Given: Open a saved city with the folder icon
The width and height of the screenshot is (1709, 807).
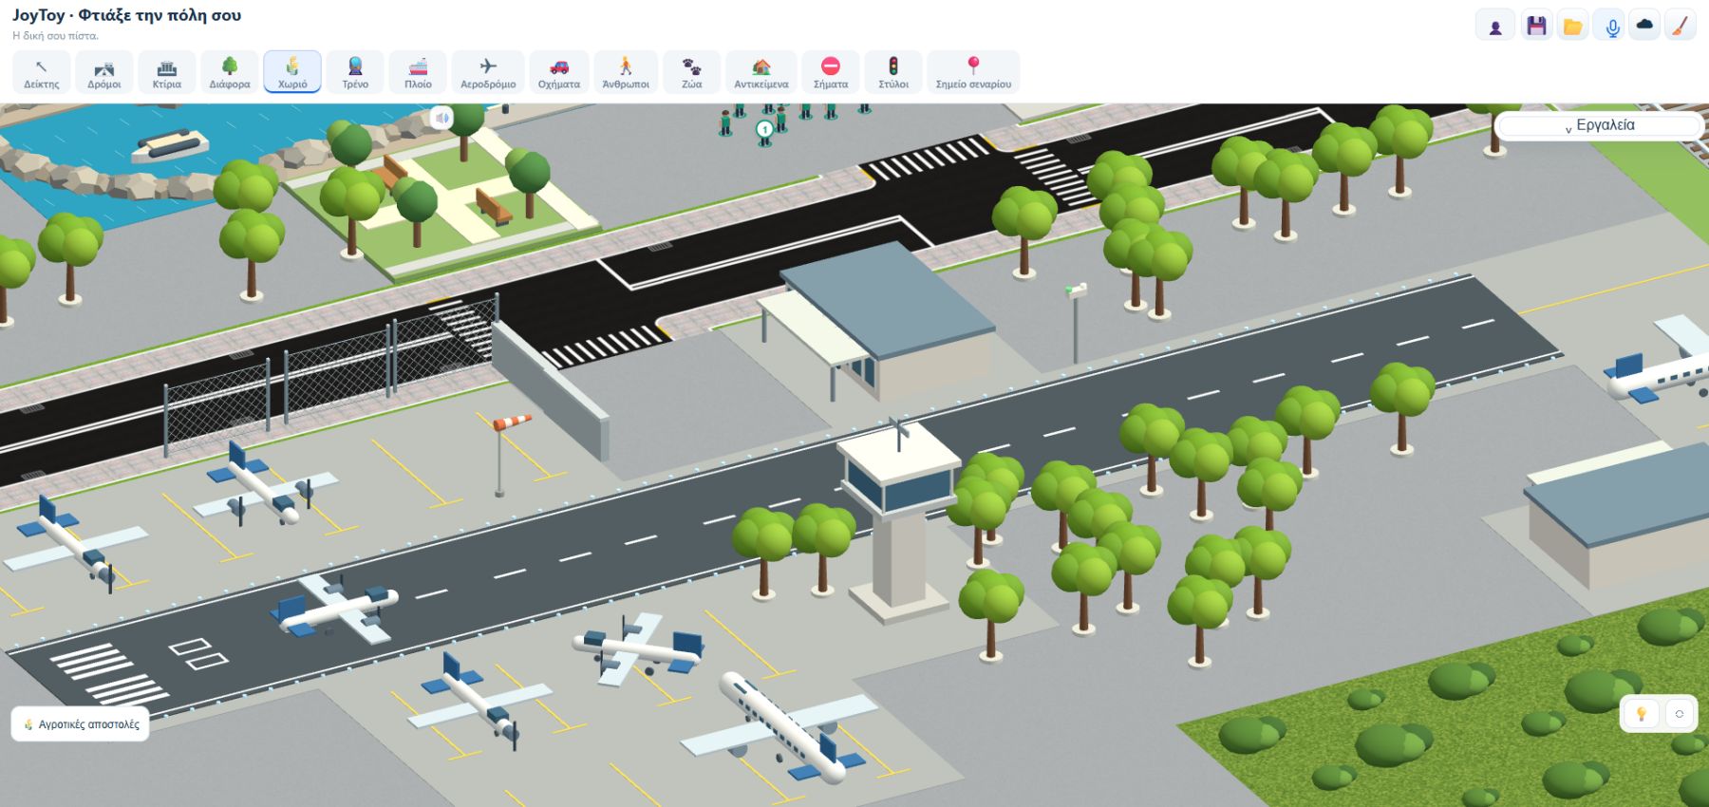Looking at the screenshot, I should click(x=1573, y=27).
